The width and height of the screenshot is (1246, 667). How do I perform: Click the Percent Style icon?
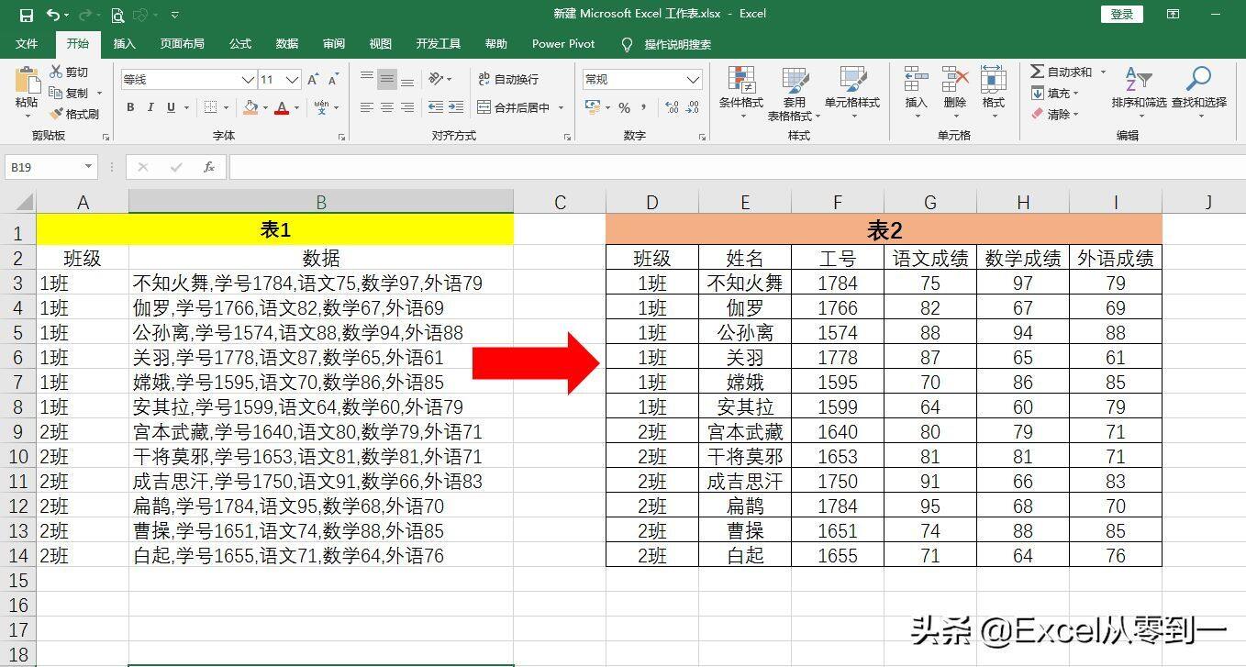(x=624, y=107)
